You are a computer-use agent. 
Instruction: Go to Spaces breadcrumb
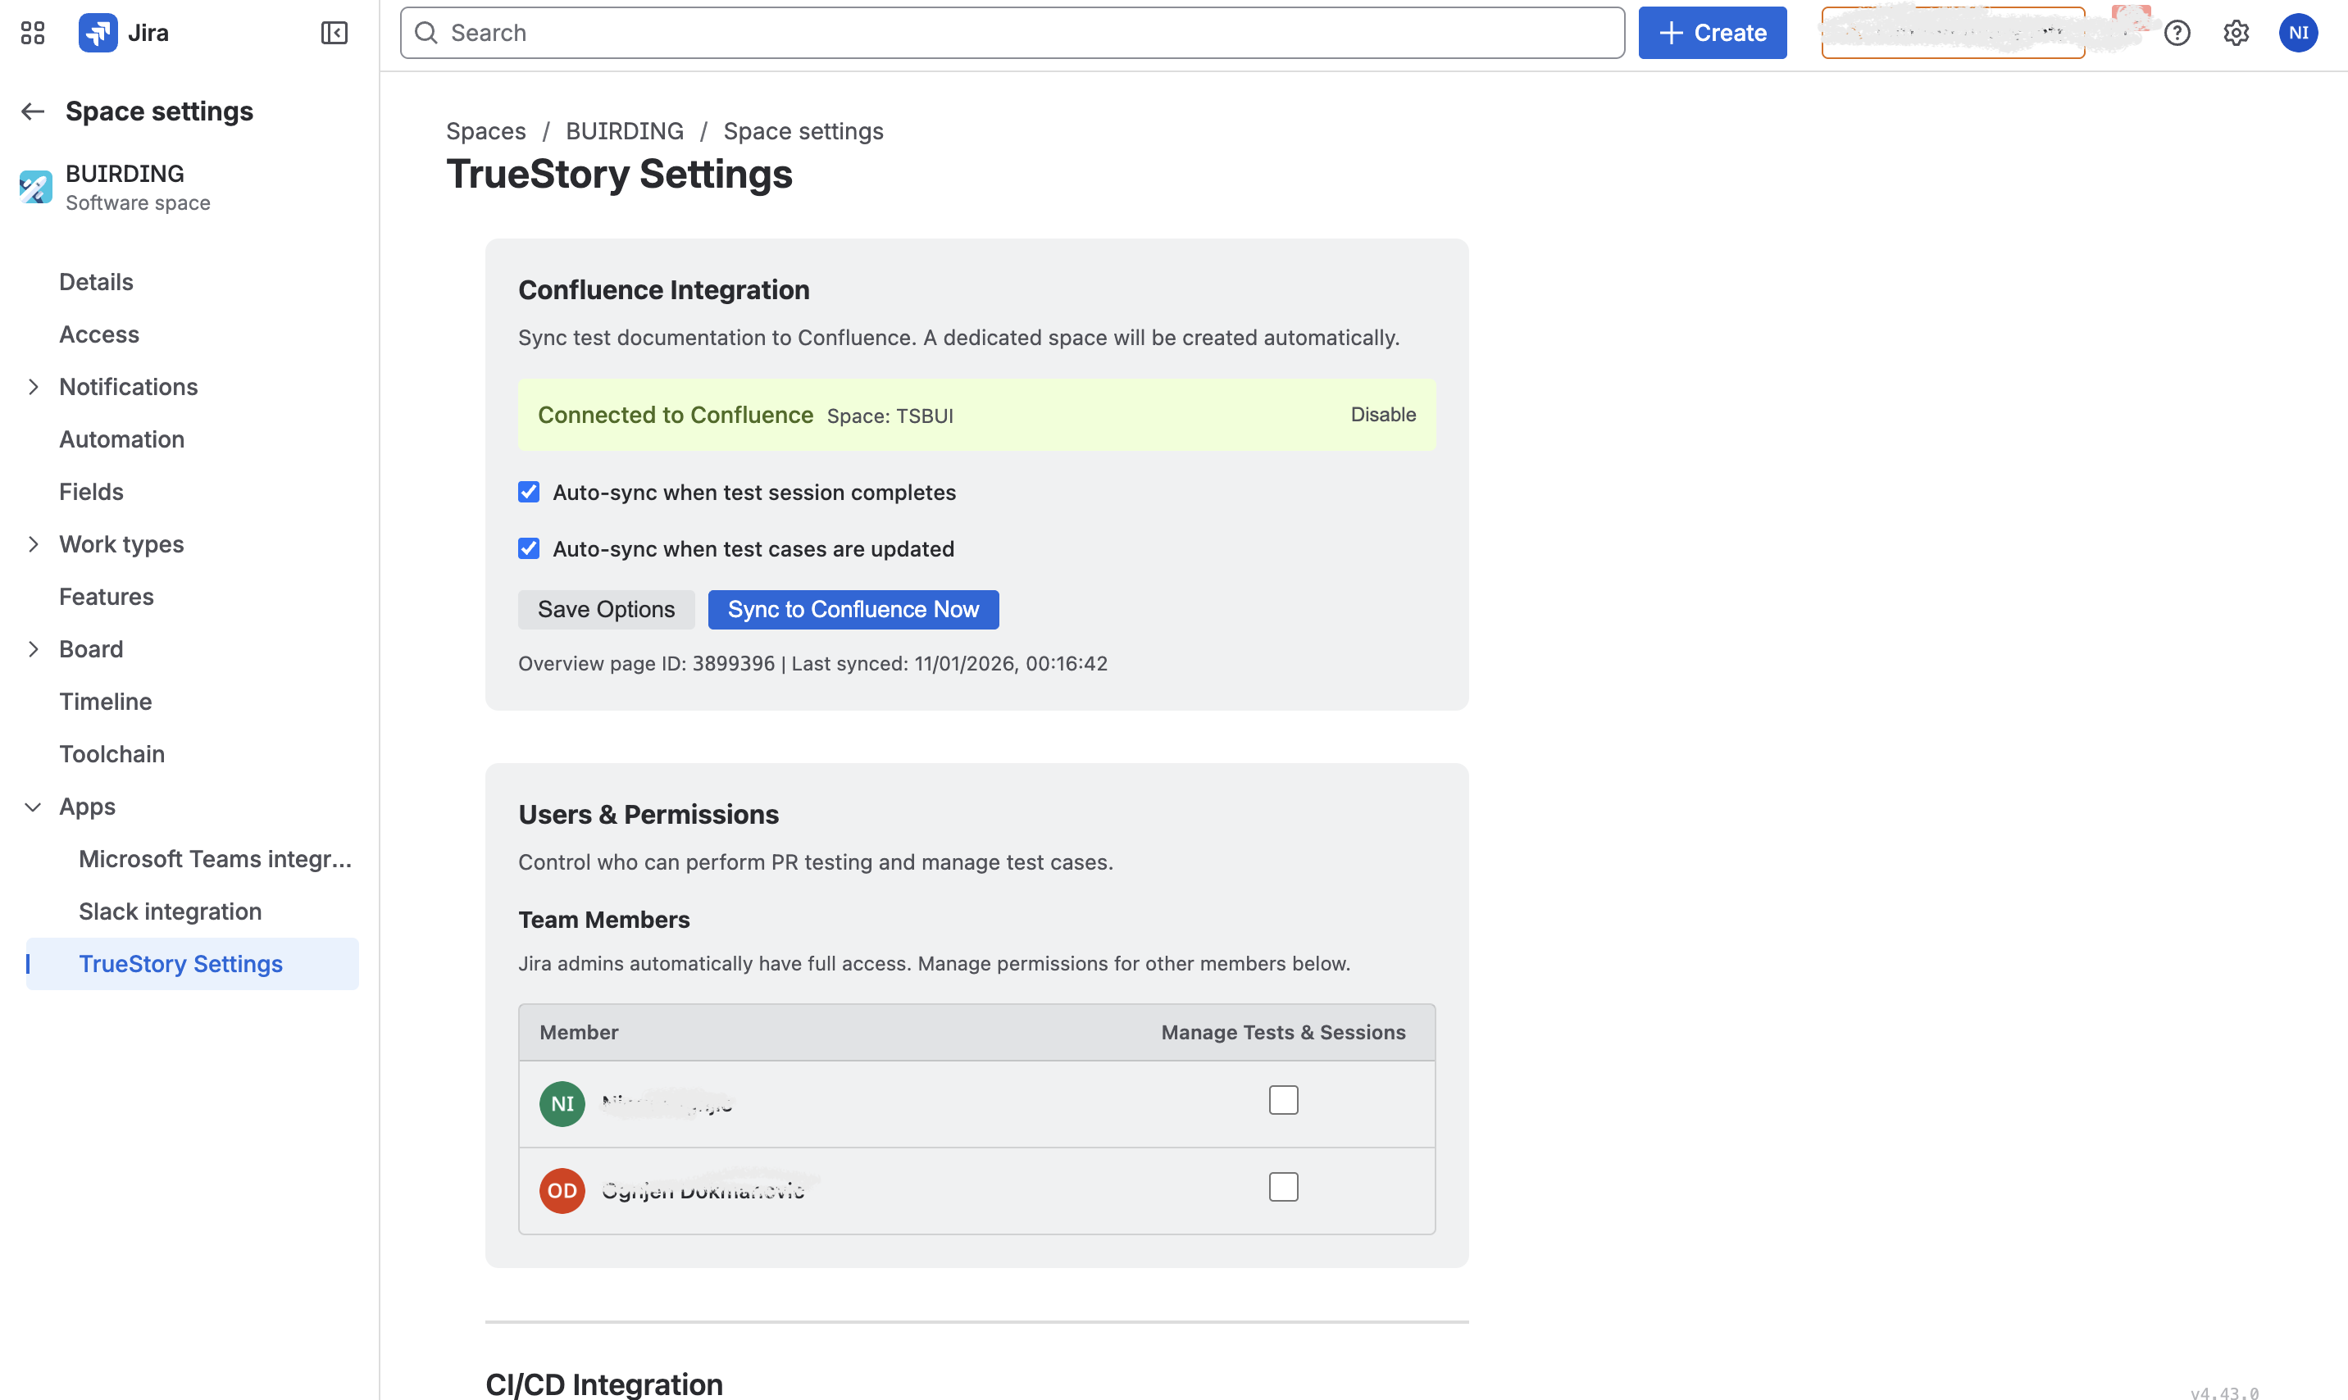click(486, 131)
